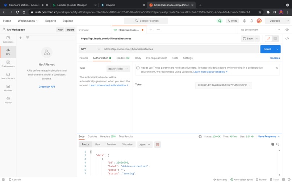Open the Cookies link
Image resolution: width=292 pixels, height=182 pixels.
[x=275, y=58]
